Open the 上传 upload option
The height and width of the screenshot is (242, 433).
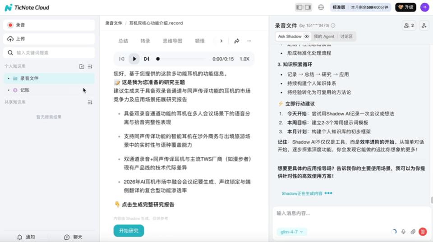(49, 39)
